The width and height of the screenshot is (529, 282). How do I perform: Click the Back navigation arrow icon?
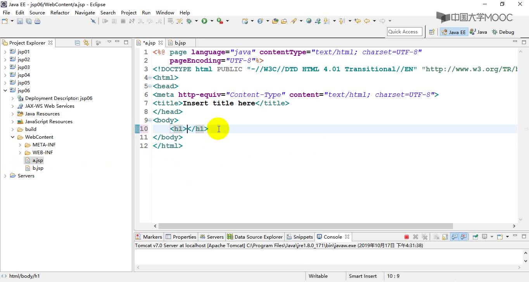click(x=366, y=21)
